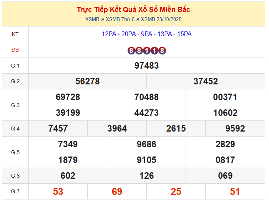The height and width of the screenshot is (201, 269).
Task: Open the XSMB 23/10/2025 breadcrumb link
Action: (161, 19)
